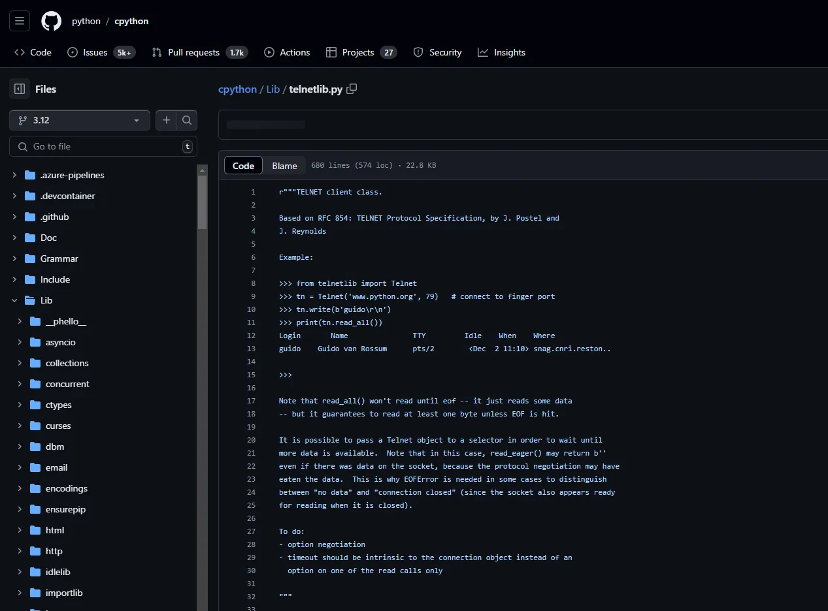Image resolution: width=828 pixels, height=611 pixels.
Task: Open file search with the magnifier icon
Action: point(187,120)
